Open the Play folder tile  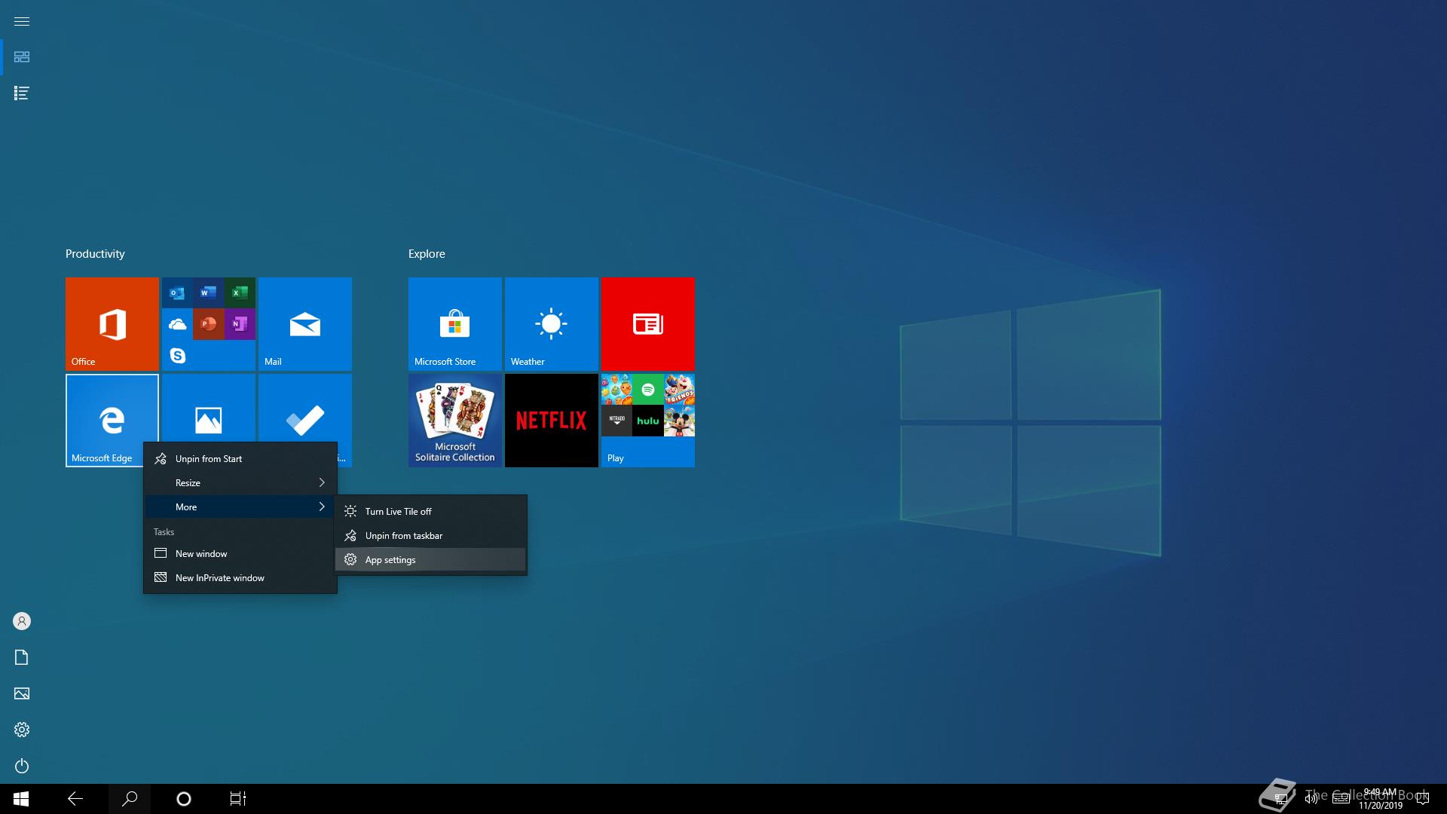(648, 421)
